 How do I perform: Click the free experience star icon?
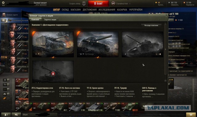click(x=184, y=2)
